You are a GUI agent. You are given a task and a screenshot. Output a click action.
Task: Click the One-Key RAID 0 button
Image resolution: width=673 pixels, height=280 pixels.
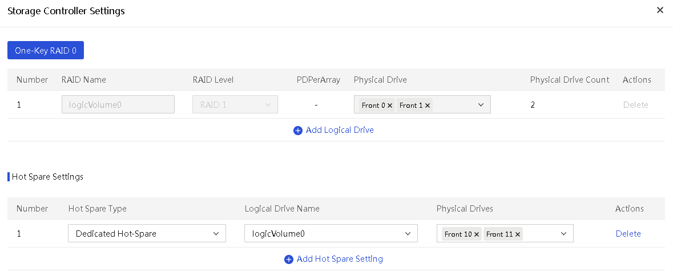(x=46, y=50)
